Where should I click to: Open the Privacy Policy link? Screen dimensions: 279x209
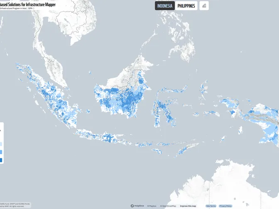225,206
